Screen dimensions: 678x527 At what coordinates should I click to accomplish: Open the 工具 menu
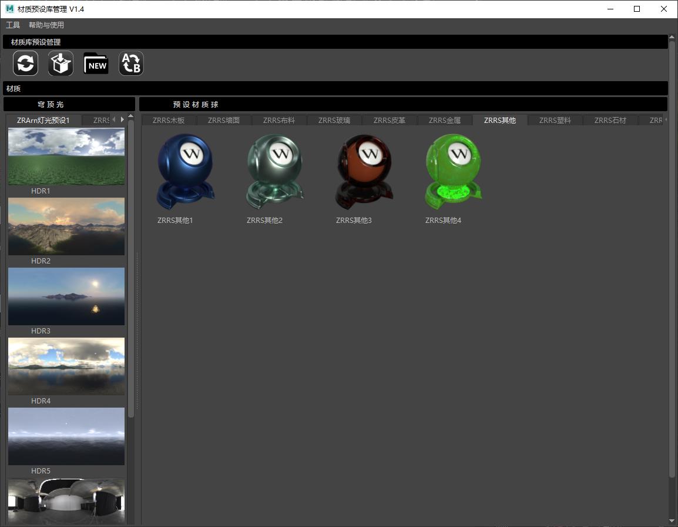13,25
